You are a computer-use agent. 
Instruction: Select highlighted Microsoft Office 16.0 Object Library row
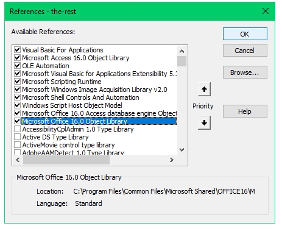pos(99,121)
